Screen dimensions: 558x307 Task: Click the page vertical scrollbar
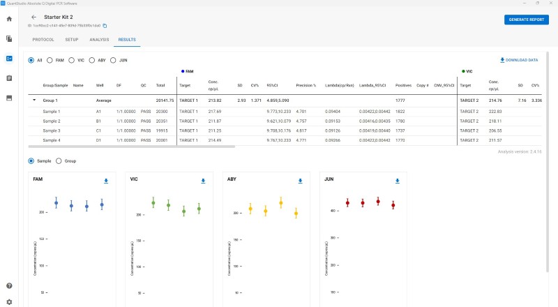(x=548, y=162)
